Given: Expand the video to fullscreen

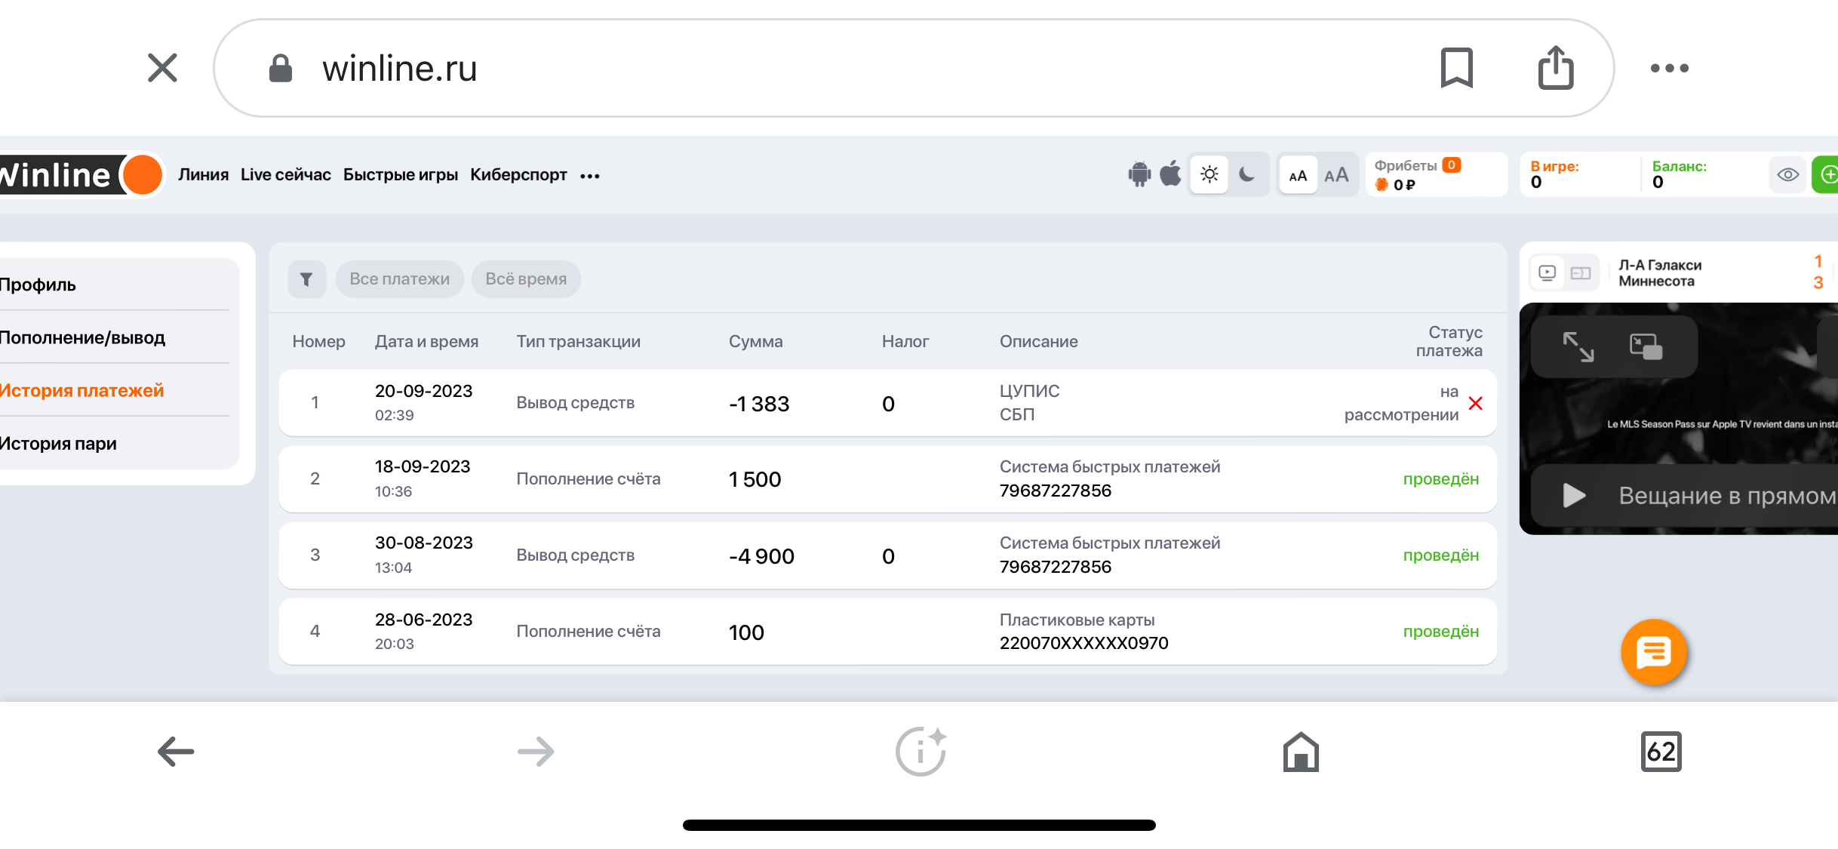Looking at the screenshot, I should 1578,347.
